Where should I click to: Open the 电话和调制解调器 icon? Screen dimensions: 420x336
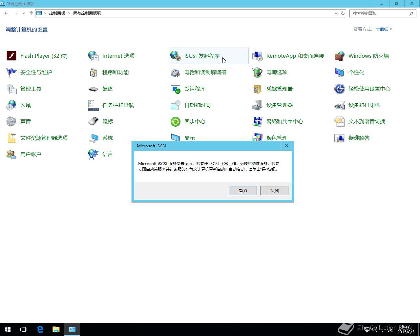click(x=176, y=72)
